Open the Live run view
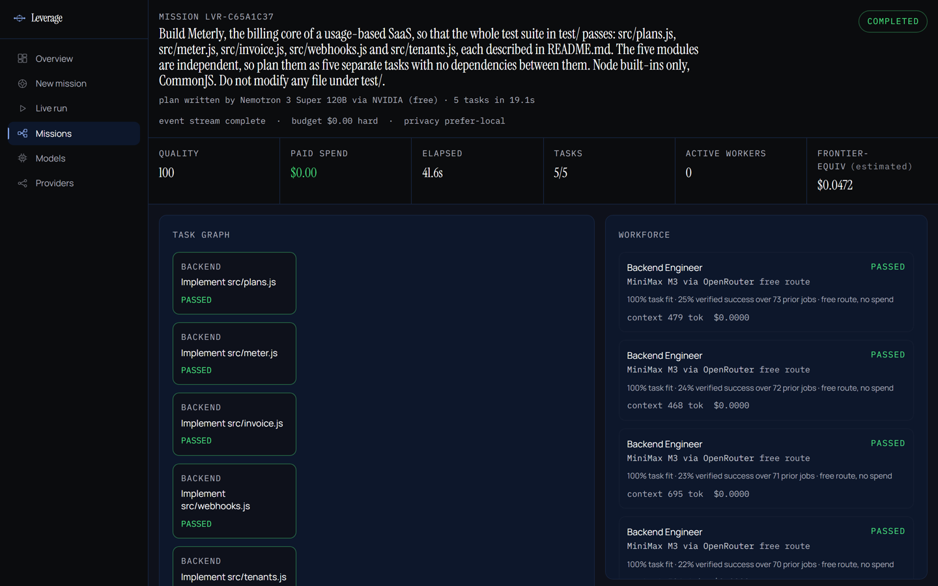Image resolution: width=938 pixels, height=586 pixels. click(x=74, y=108)
